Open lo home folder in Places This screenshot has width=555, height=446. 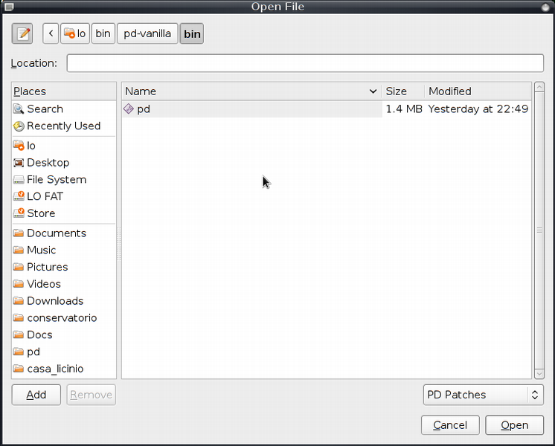[x=64, y=146]
